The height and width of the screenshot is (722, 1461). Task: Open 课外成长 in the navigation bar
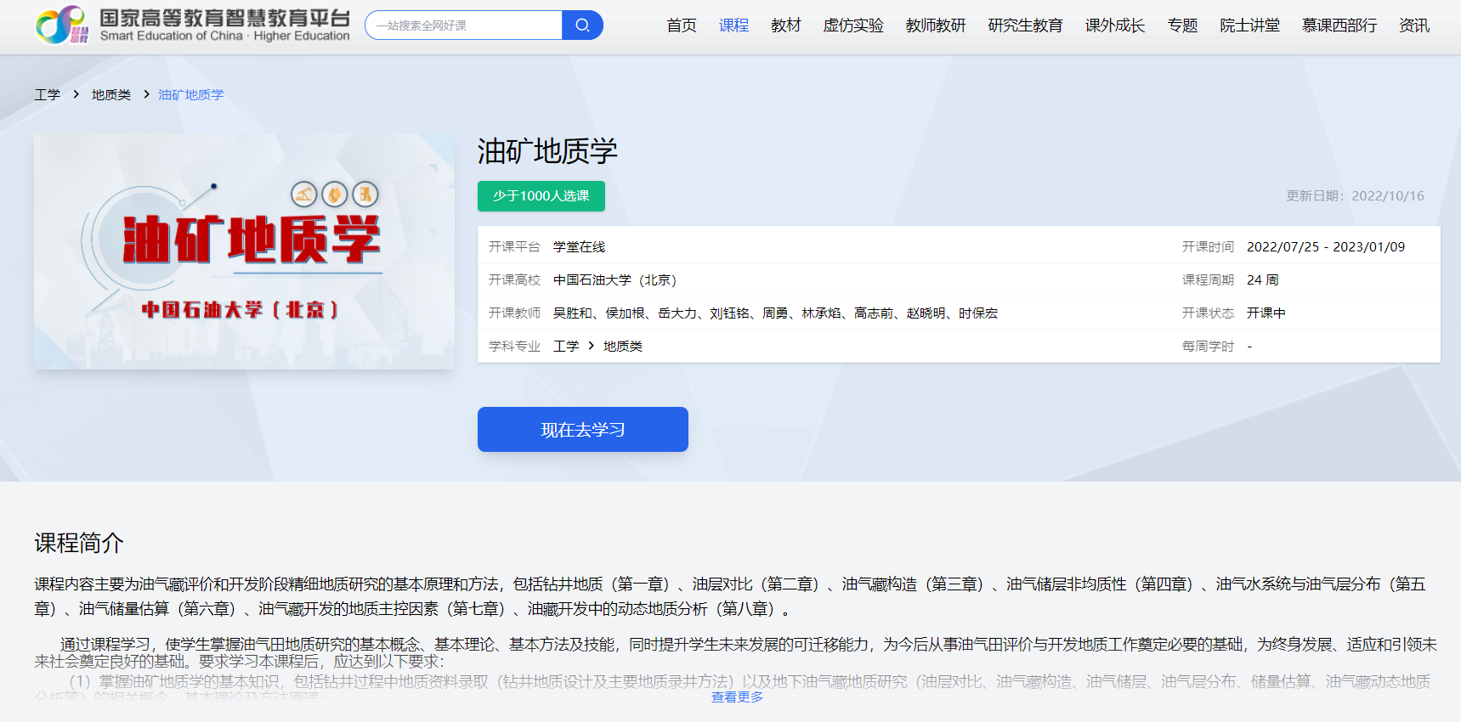pyautogui.click(x=1114, y=25)
